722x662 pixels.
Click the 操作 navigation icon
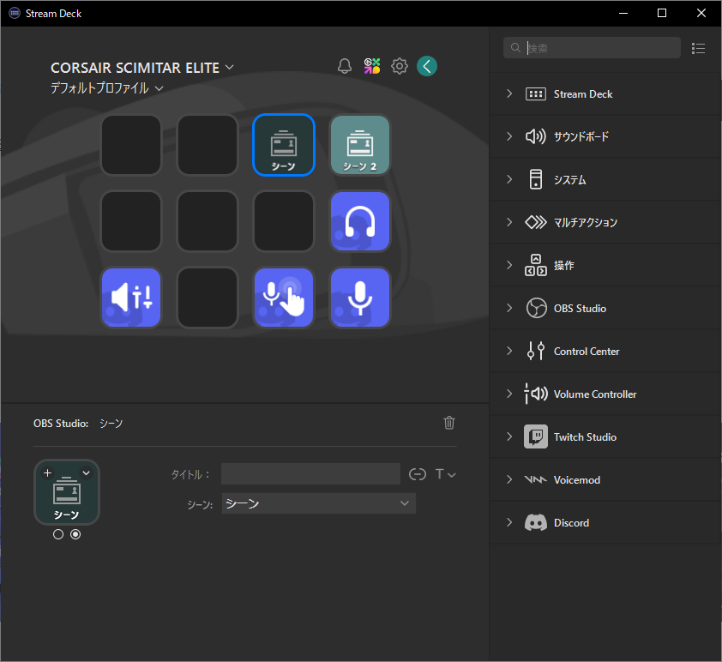tap(536, 265)
